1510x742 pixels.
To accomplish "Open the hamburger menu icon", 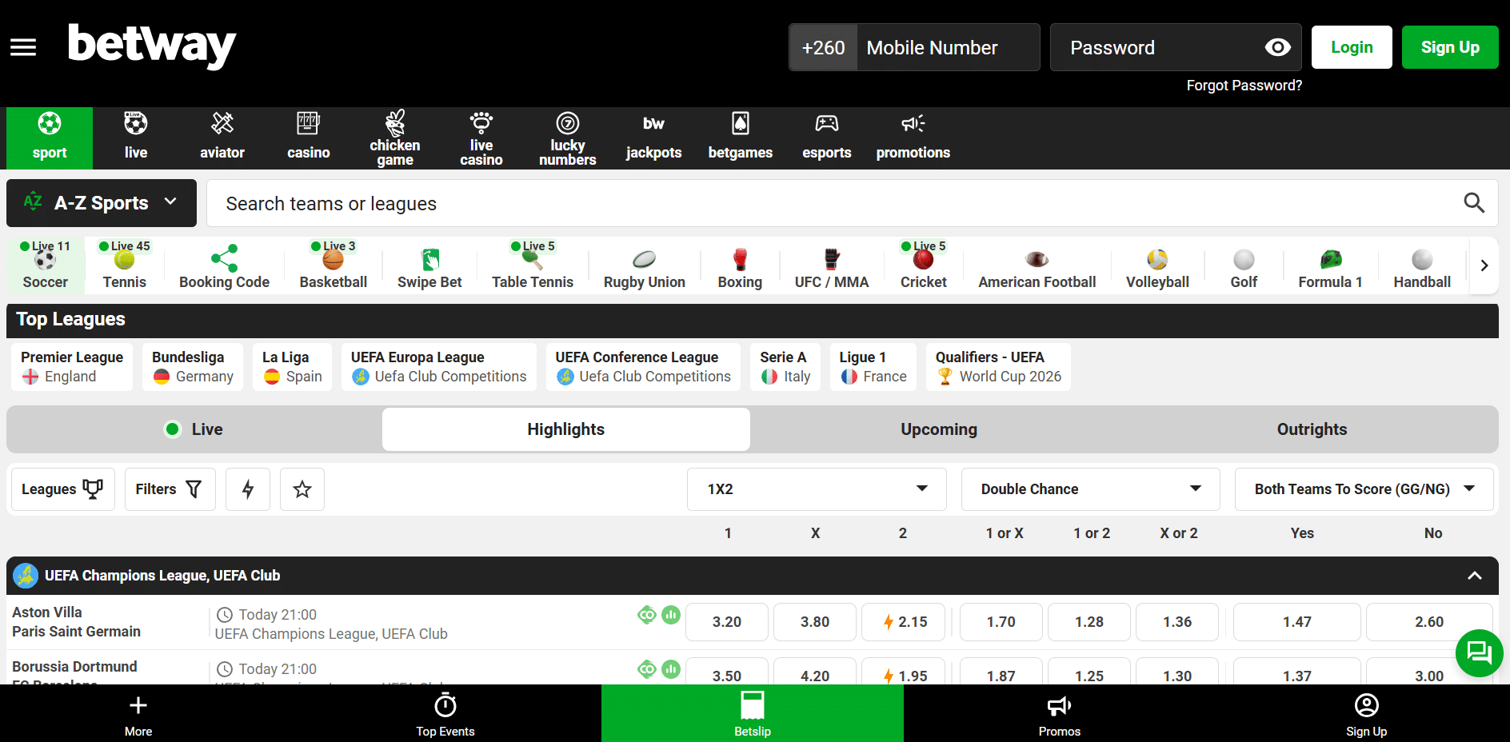I will tap(23, 47).
